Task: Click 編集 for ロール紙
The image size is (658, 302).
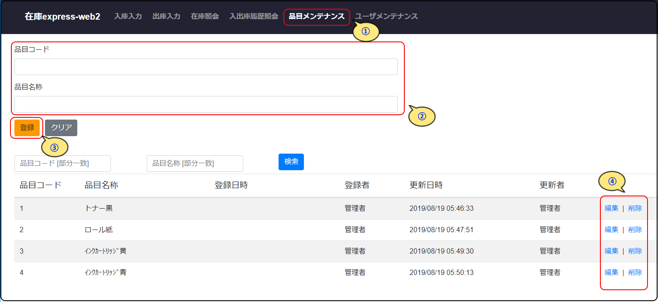Action: point(611,230)
